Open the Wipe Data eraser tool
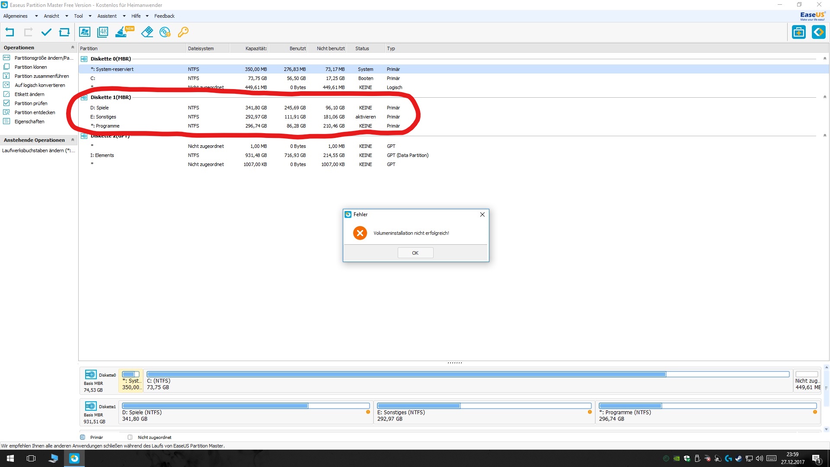830x467 pixels. coord(147,32)
